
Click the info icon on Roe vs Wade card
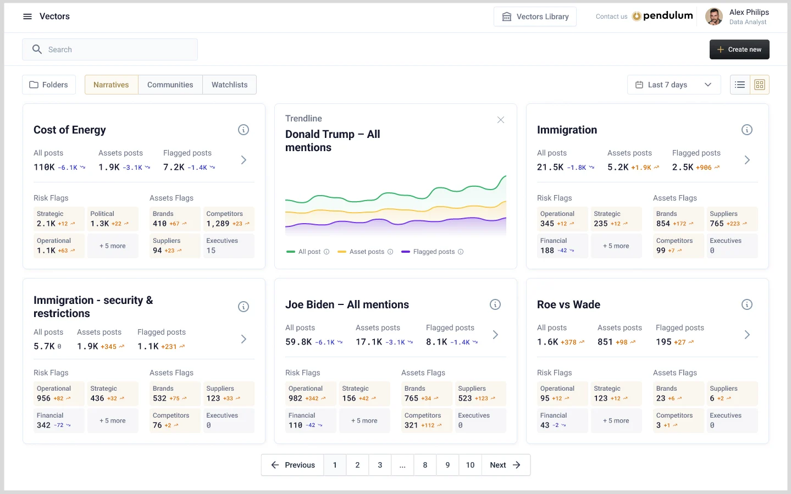pyautogui.click(x=746, y=304)
